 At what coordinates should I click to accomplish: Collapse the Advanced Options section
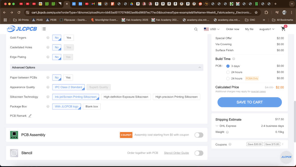200,67
